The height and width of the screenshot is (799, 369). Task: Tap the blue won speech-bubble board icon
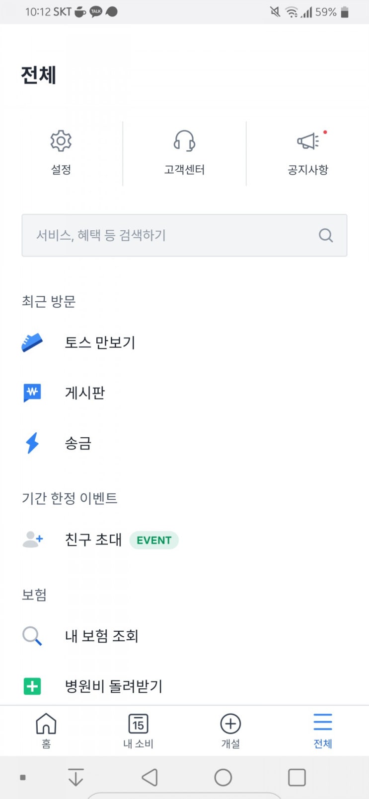pos(32,393)
